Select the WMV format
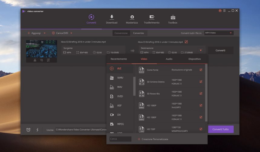Screen dimensions: 260x152 [x=120, y=78]
